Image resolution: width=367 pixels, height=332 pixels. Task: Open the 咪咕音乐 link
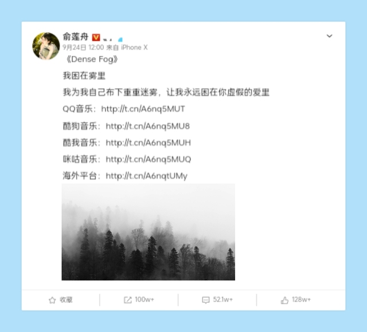(x=149, y=159)
